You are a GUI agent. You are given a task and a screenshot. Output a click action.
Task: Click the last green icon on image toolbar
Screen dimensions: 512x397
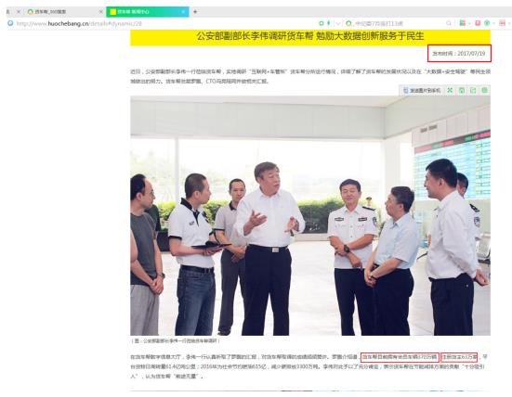click(x=484, y=90)
